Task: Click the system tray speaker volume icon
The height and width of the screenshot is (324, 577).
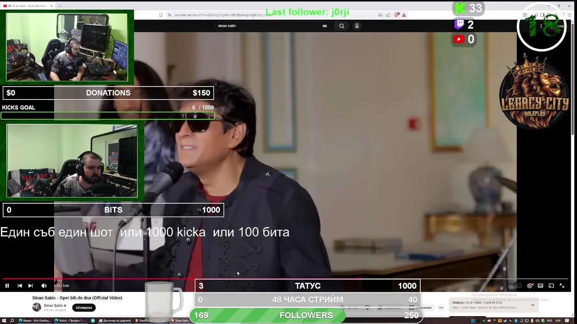Action: [537, 321]
